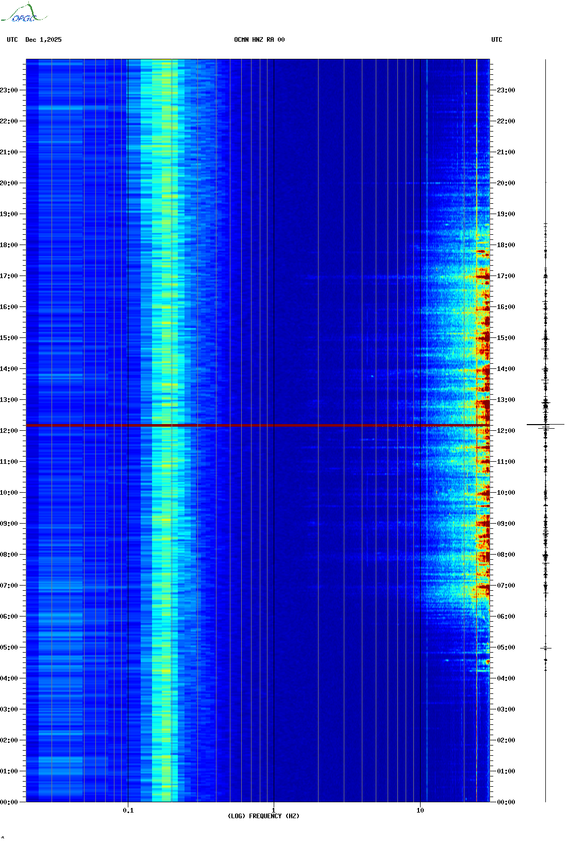
Task: Click the station title OCMN HNZ RA 00
Action: coord(259,40)
